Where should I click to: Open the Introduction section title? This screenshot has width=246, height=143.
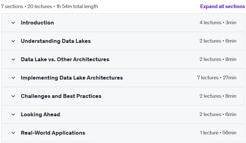[x=37, y=23]
